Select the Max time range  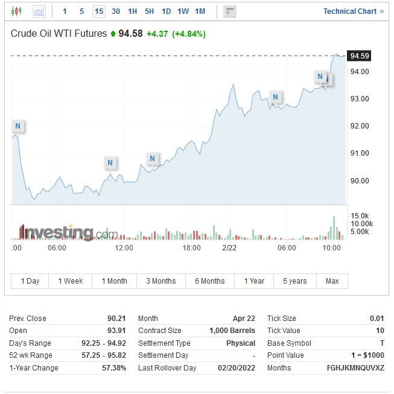[x=332, y=281]
